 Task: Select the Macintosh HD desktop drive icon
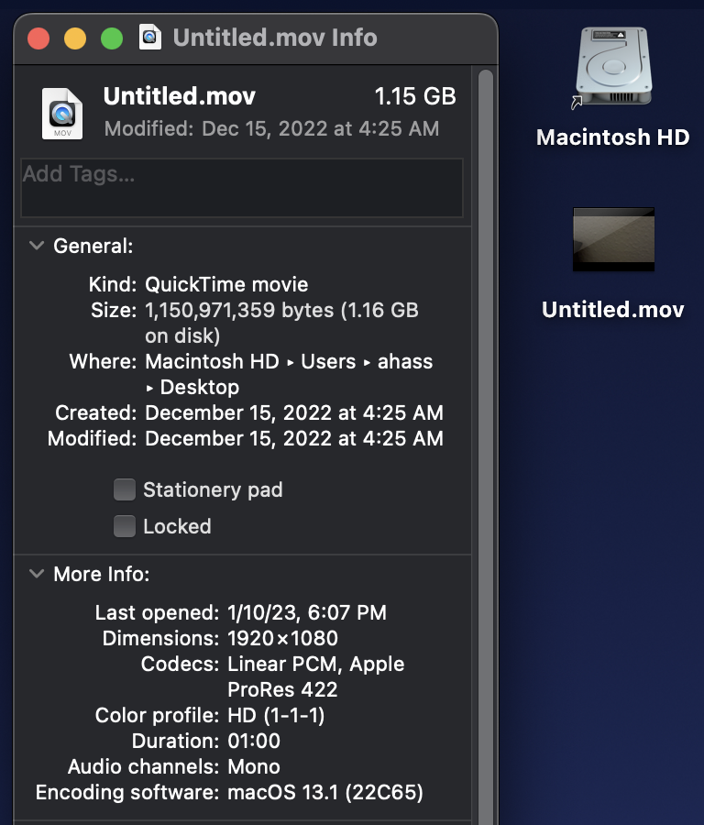pos(613,67)
